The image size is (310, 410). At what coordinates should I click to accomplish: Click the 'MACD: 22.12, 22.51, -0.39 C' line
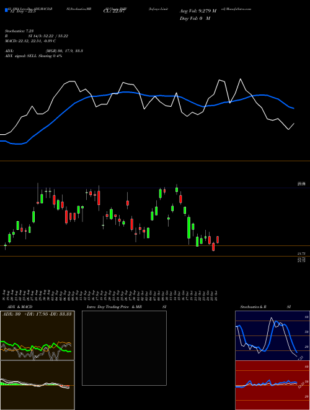[30, 41]
